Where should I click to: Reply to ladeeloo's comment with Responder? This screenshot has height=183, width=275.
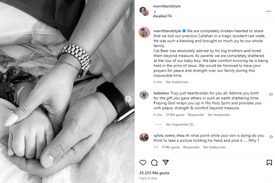point(196,115)
